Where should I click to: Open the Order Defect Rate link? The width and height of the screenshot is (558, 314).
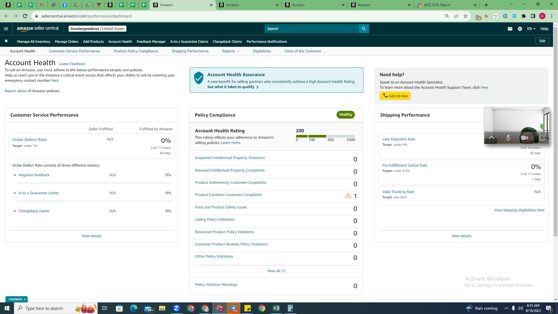(x=29, y=140)
